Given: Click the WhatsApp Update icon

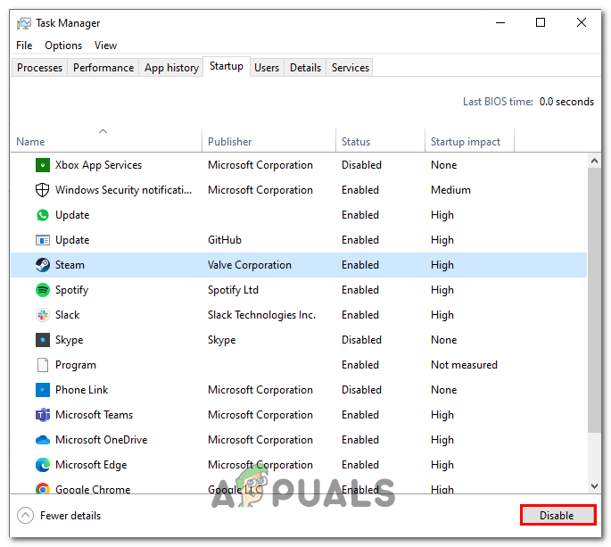Looking at the screenshot, I should point(43,215).
